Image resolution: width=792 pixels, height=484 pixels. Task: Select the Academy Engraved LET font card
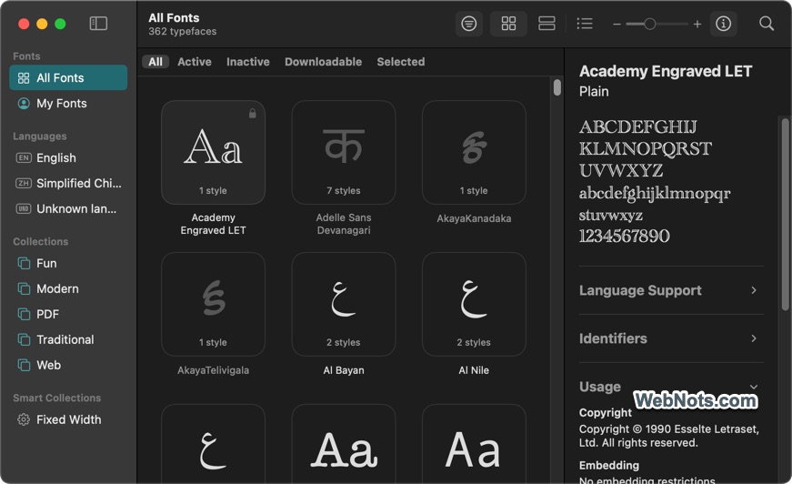coord(213,153)
